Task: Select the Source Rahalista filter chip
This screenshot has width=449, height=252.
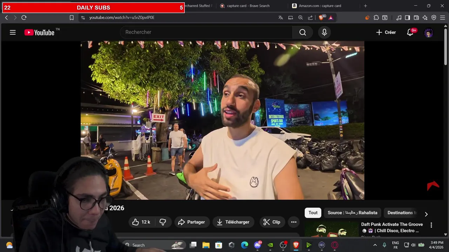Action: click(353, 212)
